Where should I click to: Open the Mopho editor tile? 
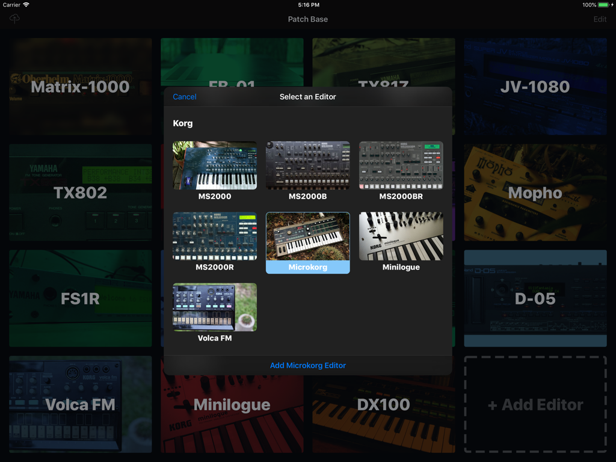[535, 192]
